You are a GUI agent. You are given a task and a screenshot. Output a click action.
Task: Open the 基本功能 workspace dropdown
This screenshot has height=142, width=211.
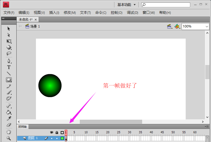click(x=126, y=5)
